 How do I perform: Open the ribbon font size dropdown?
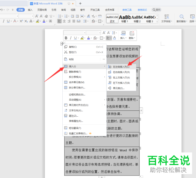(33, 16)
